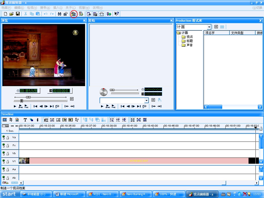Screen dimensions: 264x198
Task: Open a file using the folder icon
Action: pos(12,14)
